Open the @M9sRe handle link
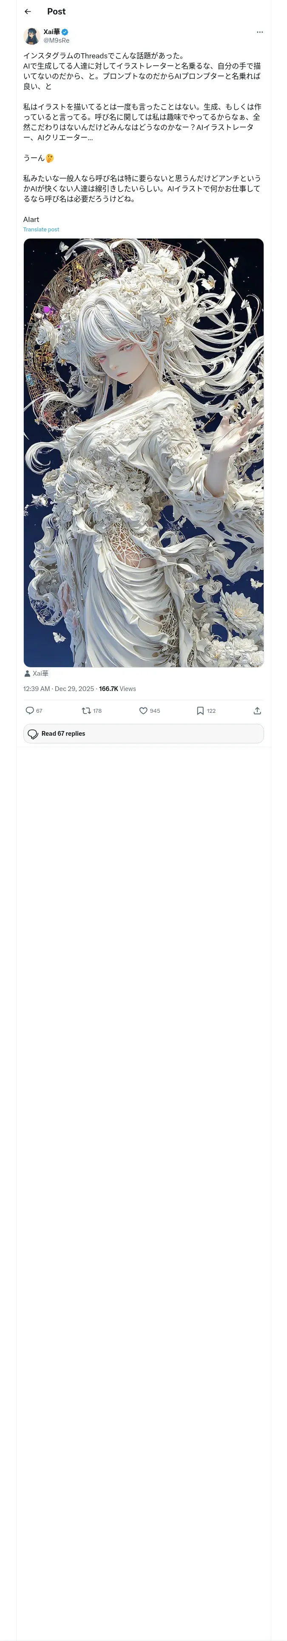The height and width of the screenshot is (1641, 287). tap(56, 40)
